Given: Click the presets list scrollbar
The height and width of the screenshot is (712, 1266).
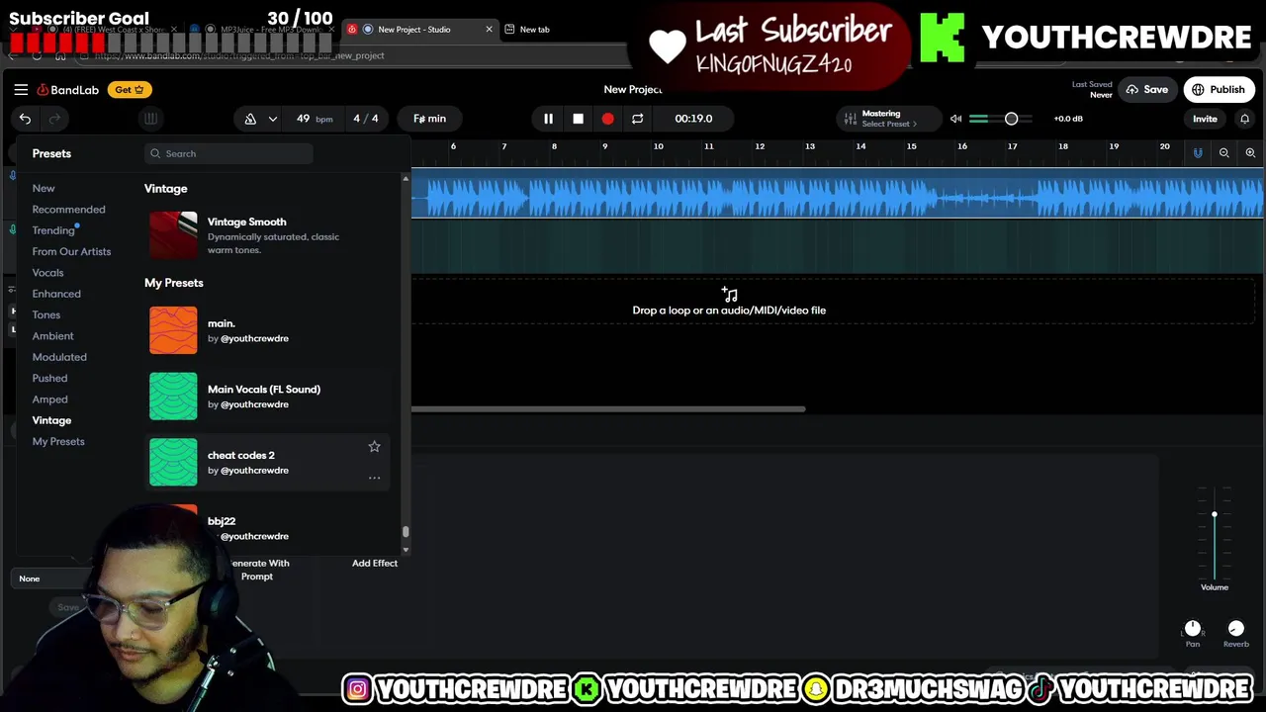Looking at the screenshot, I should [x=406, y=532].
